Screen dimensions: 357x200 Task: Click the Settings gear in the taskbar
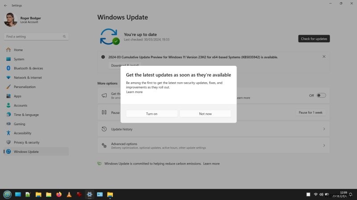pyautogui.click(x=90, y=194)
